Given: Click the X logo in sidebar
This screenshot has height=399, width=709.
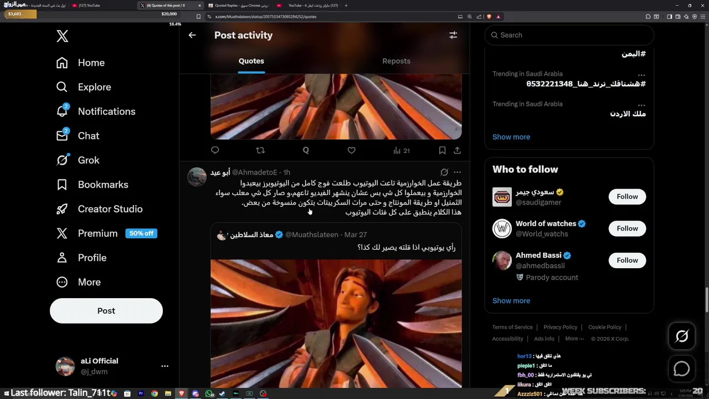Looking at the screenshot, I should 62,37.
